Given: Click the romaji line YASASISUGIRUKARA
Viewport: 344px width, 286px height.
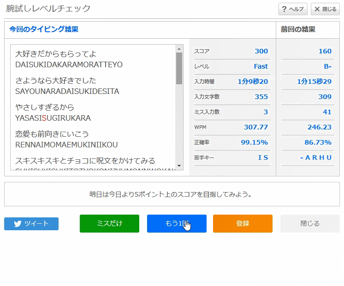Looking at the screenshot, I should (53, 118).
